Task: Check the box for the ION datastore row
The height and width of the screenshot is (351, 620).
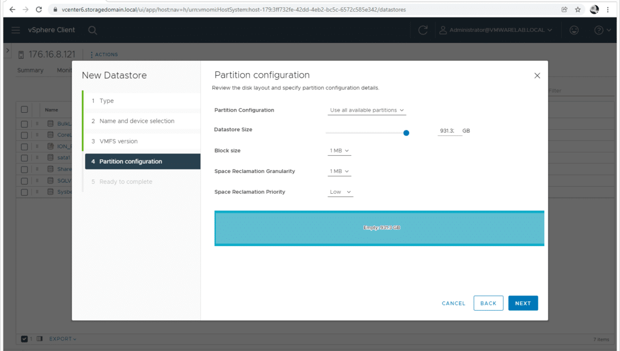Action: [24, 147]
